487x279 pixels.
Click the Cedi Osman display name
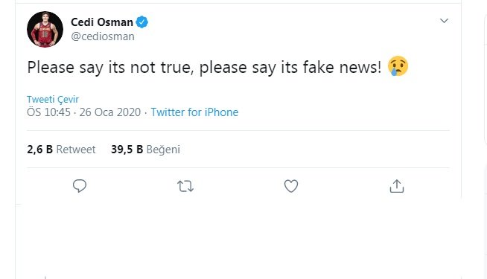102,22
